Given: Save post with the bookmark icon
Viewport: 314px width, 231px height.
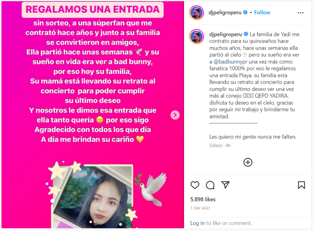Looking at the screenshot, I should [x=301, y=185].
